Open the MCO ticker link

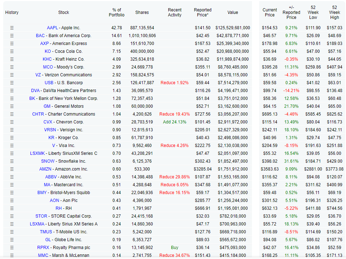(48, 67)
